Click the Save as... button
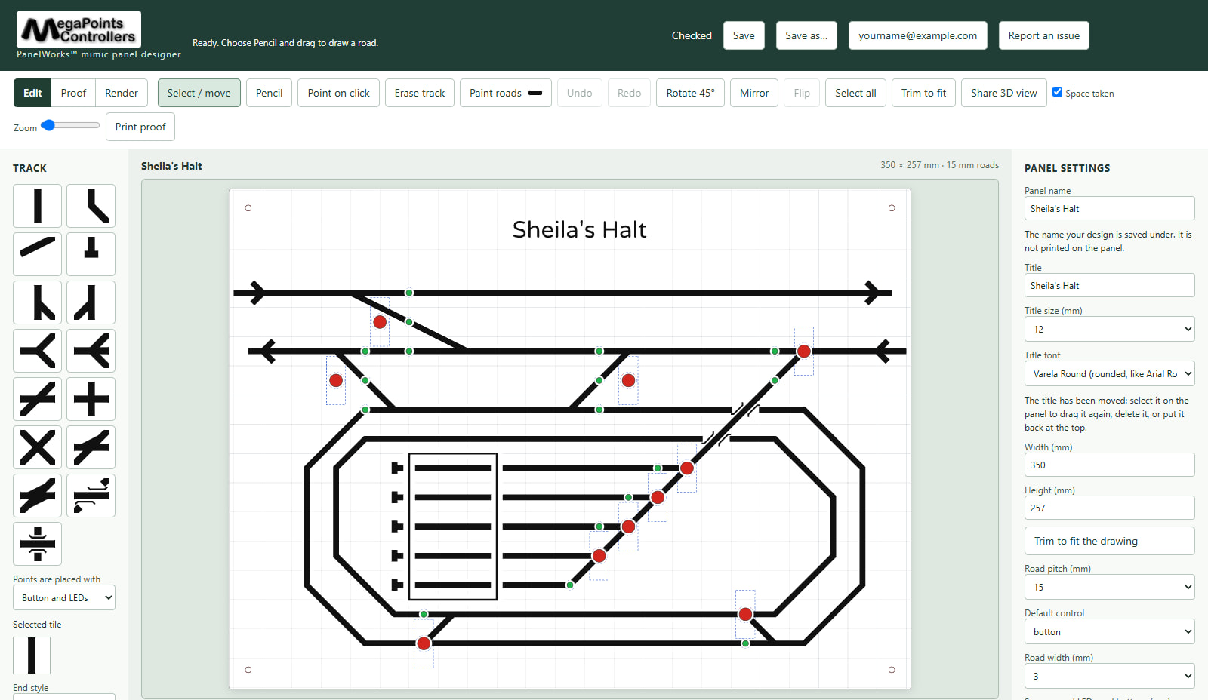The image size is (1208, 700). [806, 35]
